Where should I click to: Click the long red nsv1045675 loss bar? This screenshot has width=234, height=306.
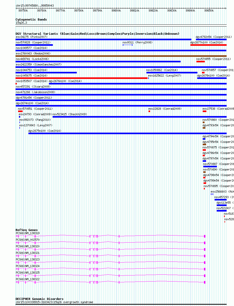82,78
